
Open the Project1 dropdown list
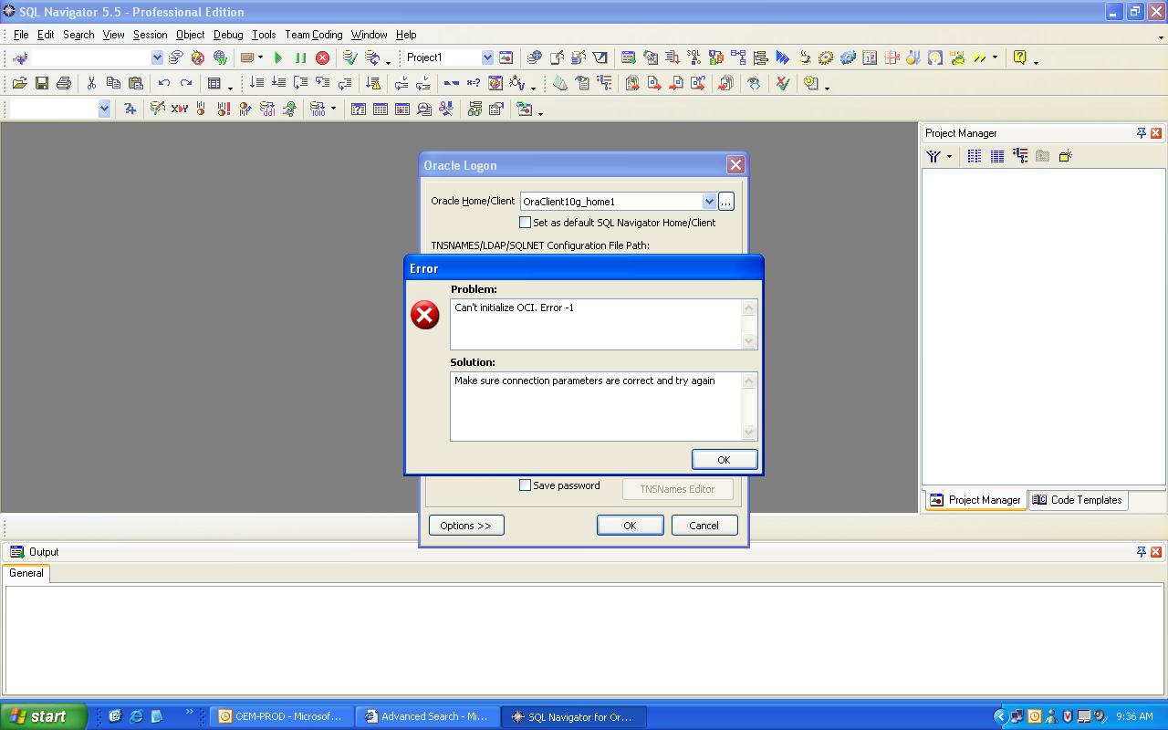[x=487, y=57]
